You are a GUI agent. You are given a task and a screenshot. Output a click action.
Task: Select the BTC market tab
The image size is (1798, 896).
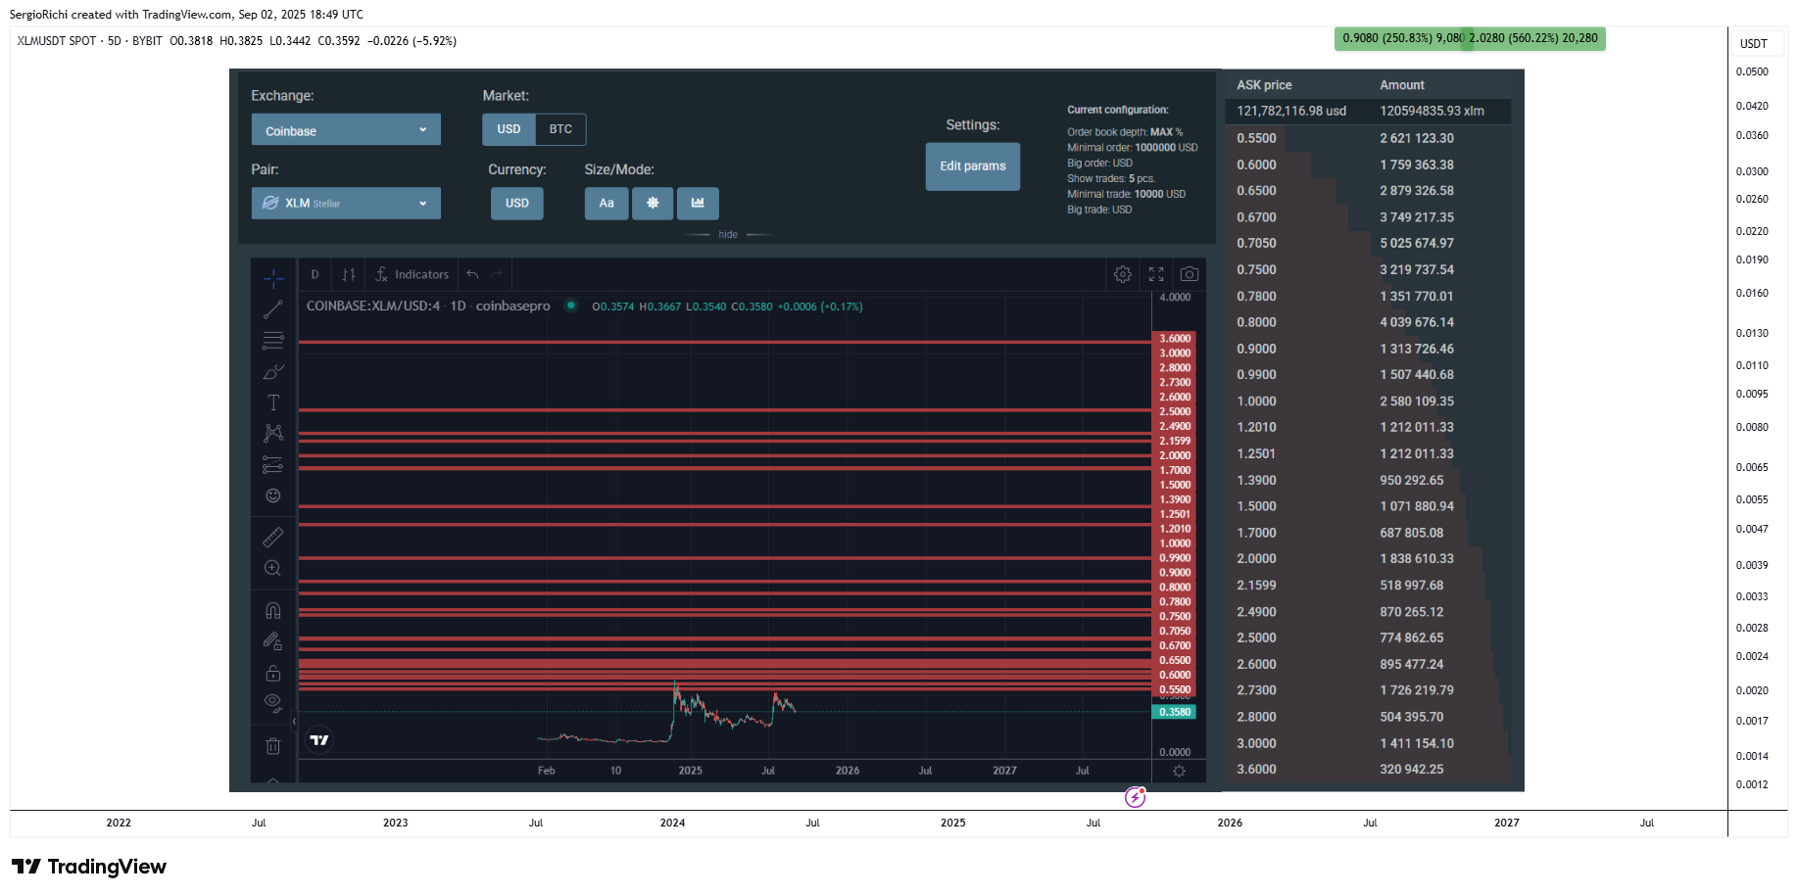coord(560,129)
